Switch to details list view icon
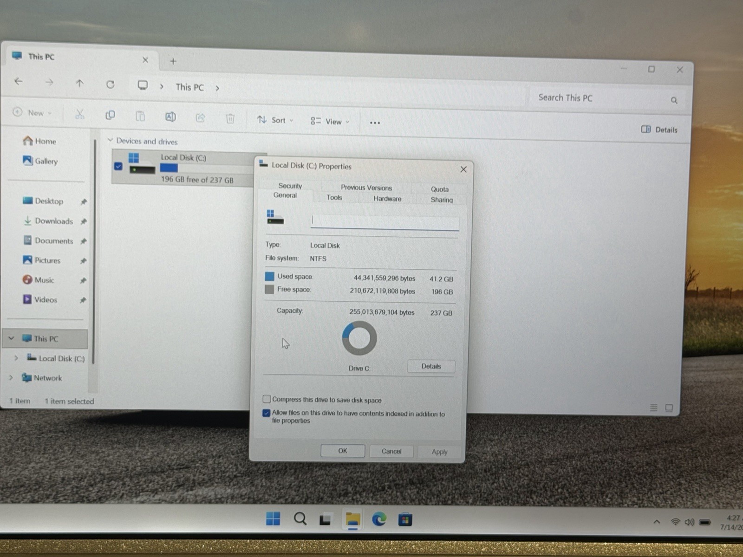Viewport: 743px width, 557px height. (x=654, y=408)
